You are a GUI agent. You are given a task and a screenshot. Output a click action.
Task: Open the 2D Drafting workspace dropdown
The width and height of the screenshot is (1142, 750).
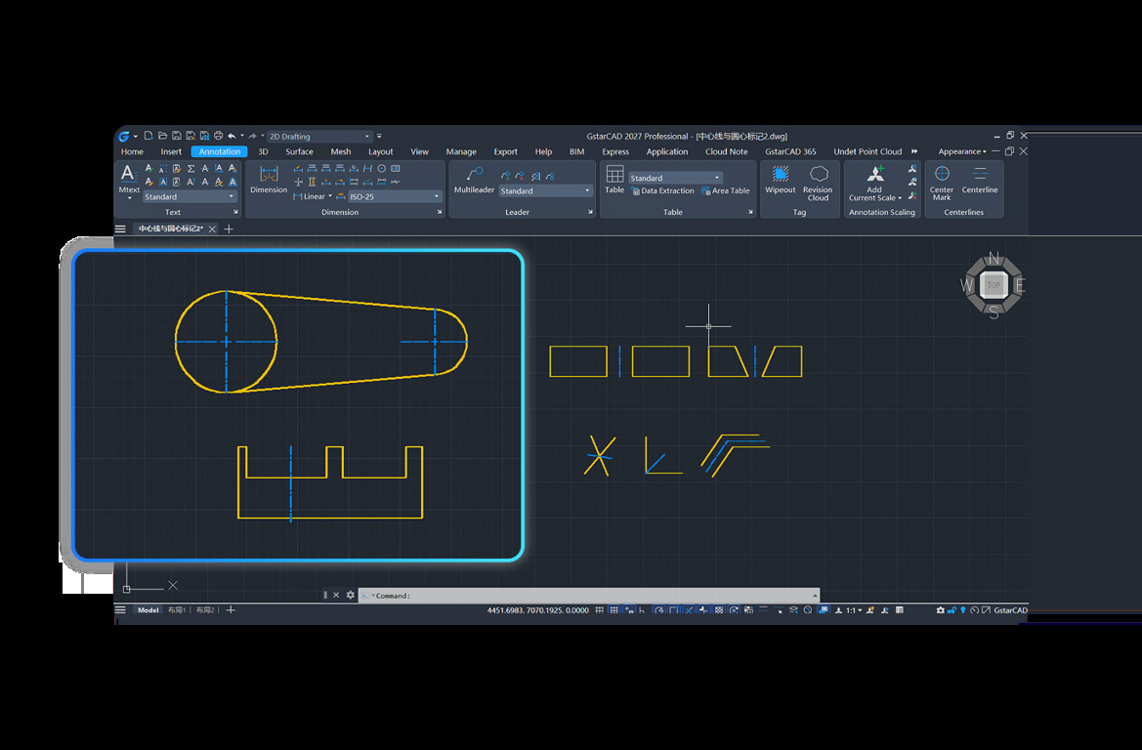319,136
